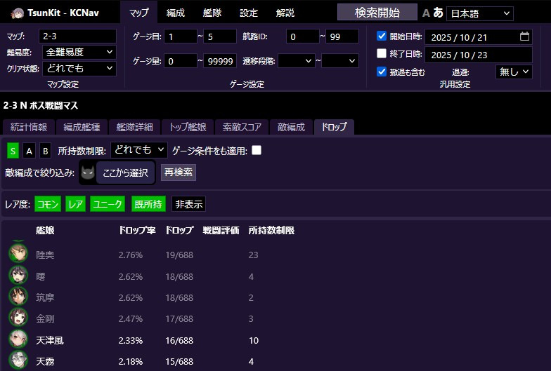The image size is (551, 371).
Task: Click 陸奥's portrait icon
Action: [18, 254]
